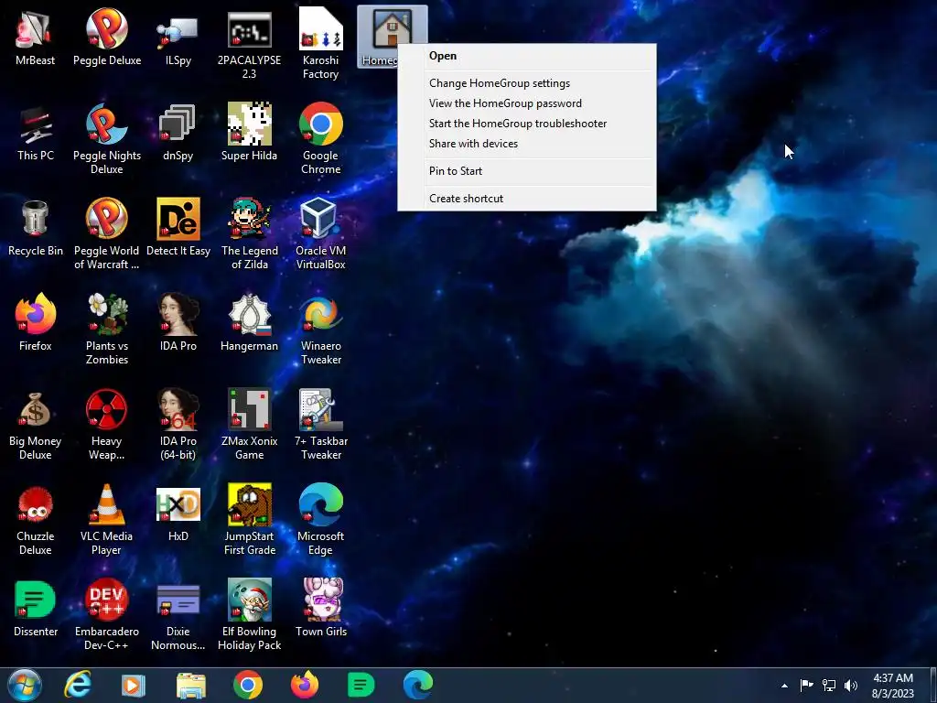This screenshot has width=937, height=703.
Task: Open the clock showing 4:37 AM
Action: [x=893, y=686]
